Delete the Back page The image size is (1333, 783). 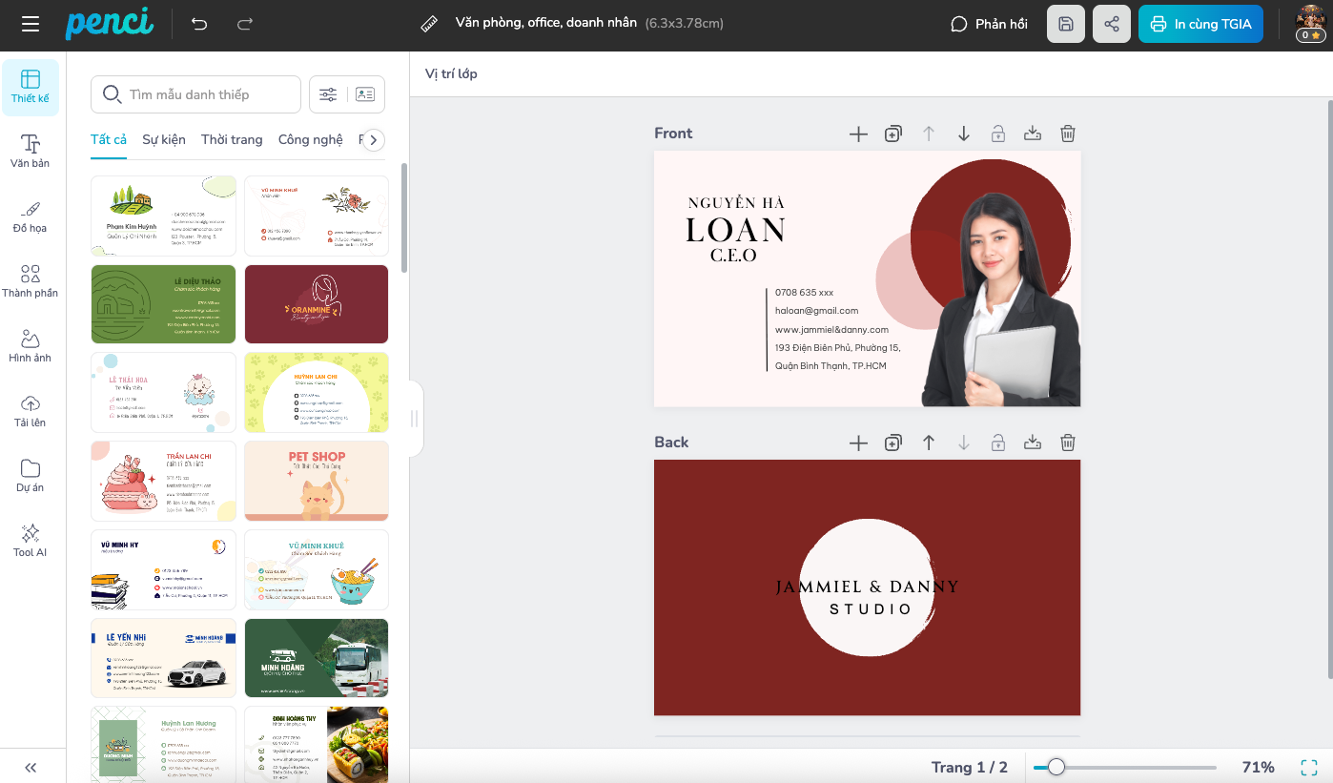click(1068, 443)
